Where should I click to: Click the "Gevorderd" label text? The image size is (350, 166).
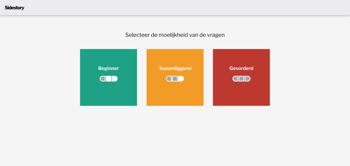pyautogui.click(x=241, y=69)
